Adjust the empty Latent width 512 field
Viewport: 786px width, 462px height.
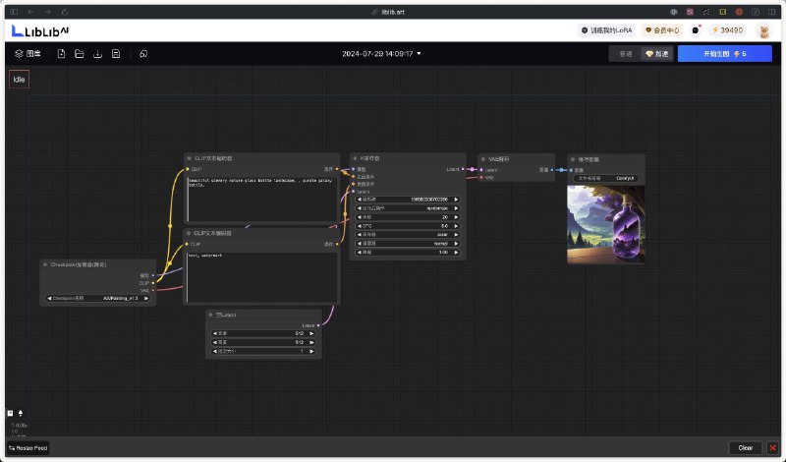coord(263,333)
